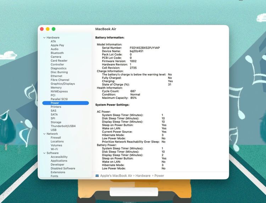Collapse the Software section chevron
Image resolution: width=266 pixels, height=203 pixels.
(x=44, y=153)
